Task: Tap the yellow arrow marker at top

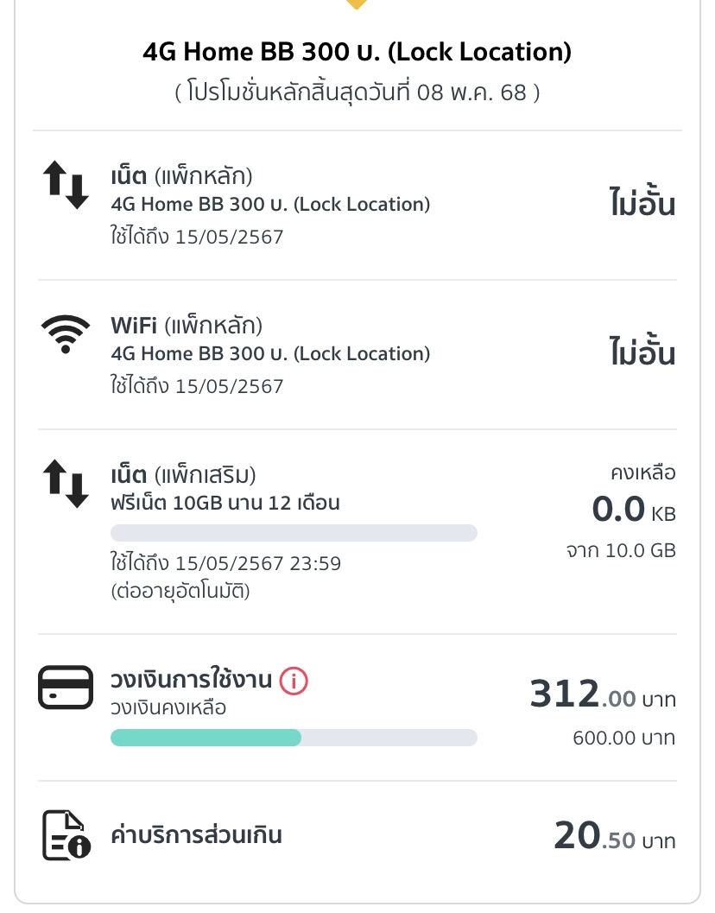Action: [357, 4]
